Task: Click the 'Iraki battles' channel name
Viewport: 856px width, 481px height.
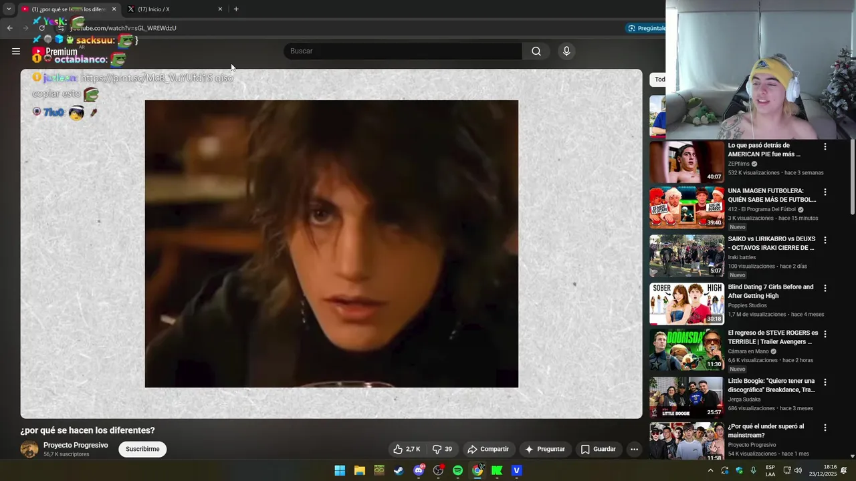Action: click(743, 257)
